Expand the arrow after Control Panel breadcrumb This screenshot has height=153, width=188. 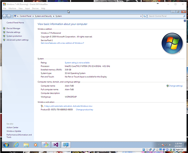[33, 16]
